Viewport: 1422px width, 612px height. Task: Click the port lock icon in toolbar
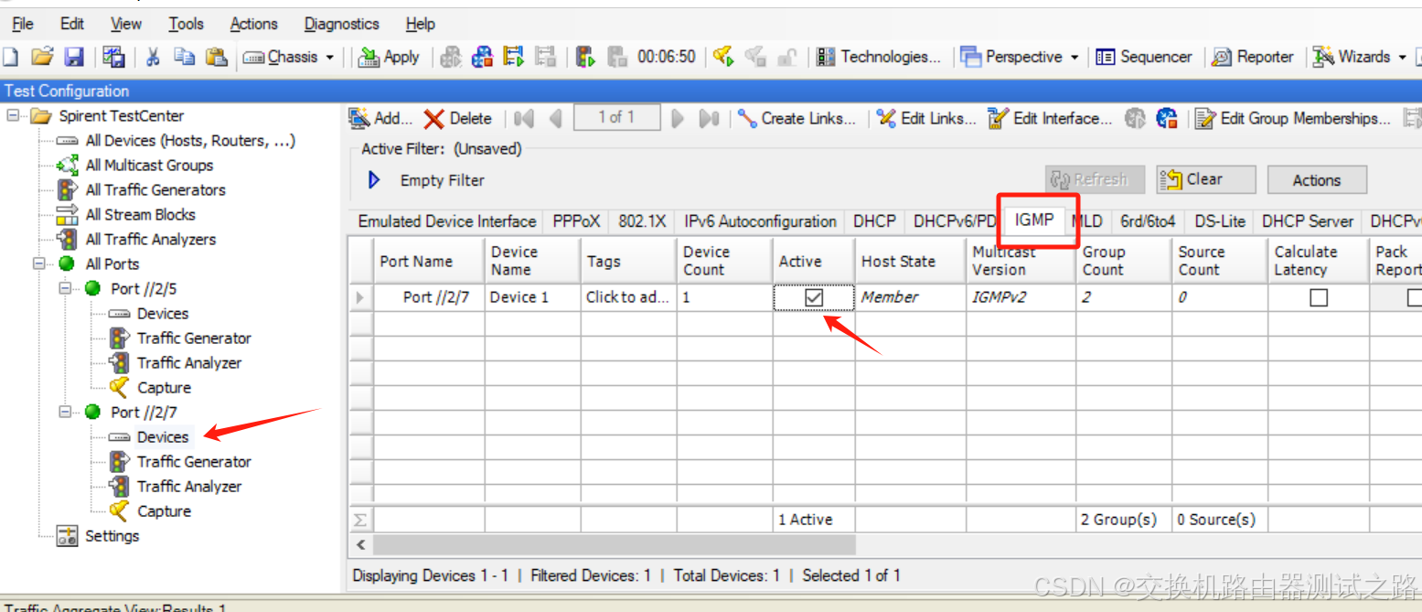[x=786, y=57]
